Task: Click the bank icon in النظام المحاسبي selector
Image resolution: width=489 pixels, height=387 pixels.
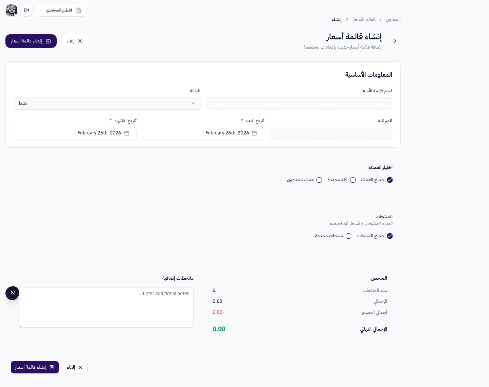Action: tap(79, 10)
